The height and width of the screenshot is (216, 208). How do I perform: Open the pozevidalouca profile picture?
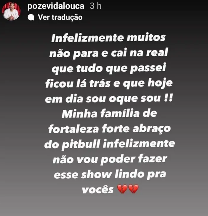tap(11, 11)
